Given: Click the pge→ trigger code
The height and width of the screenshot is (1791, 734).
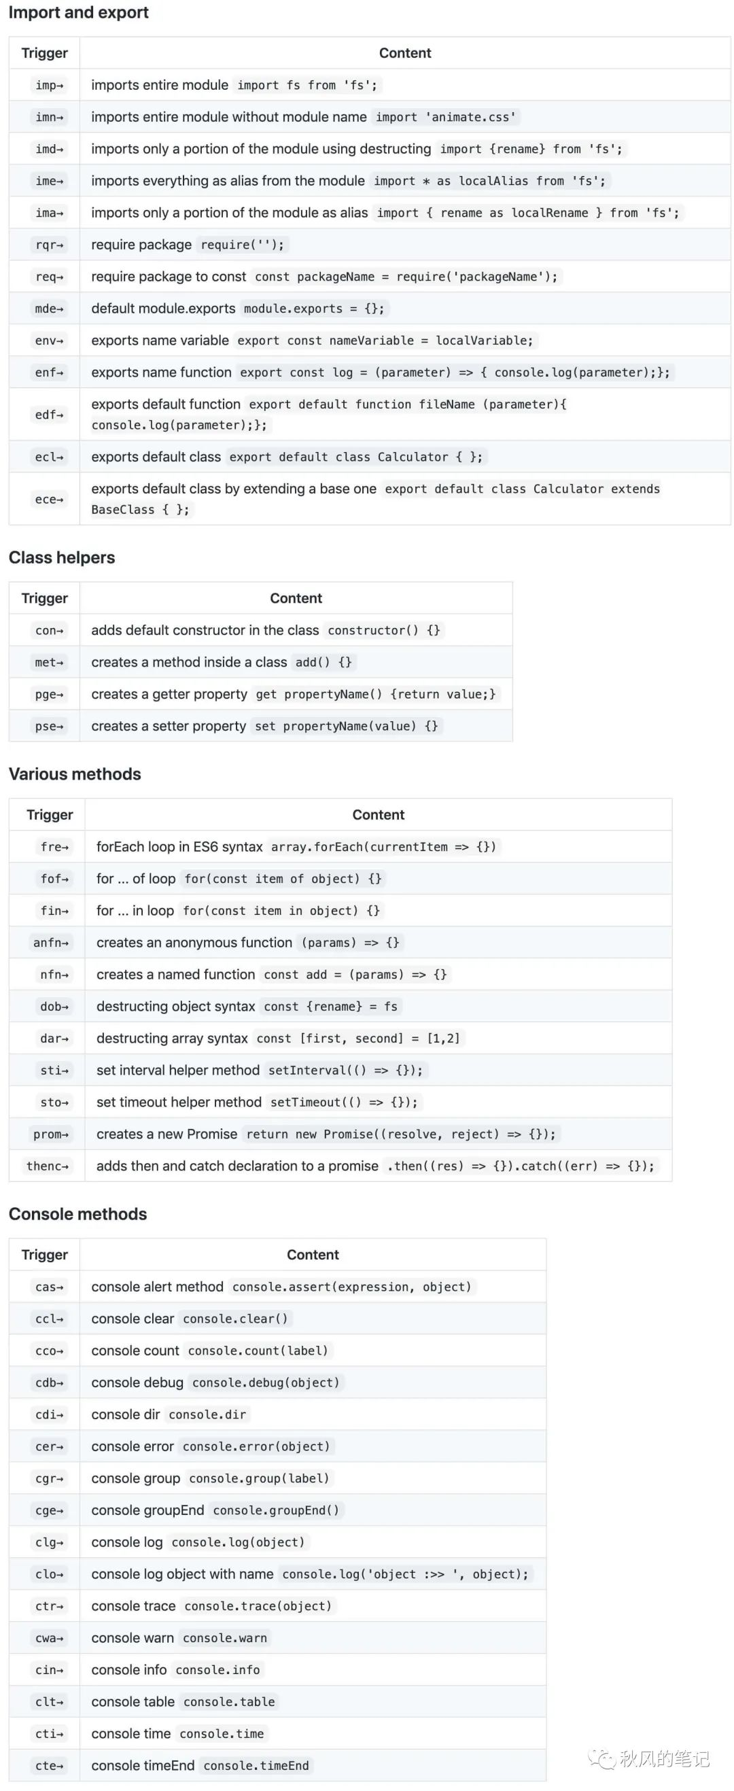Looking at the screenshot, I should (49, 694).
